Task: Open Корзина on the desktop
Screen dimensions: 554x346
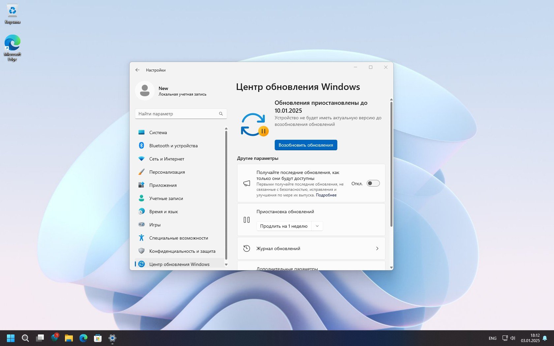Action: click(x=13, y=14)
